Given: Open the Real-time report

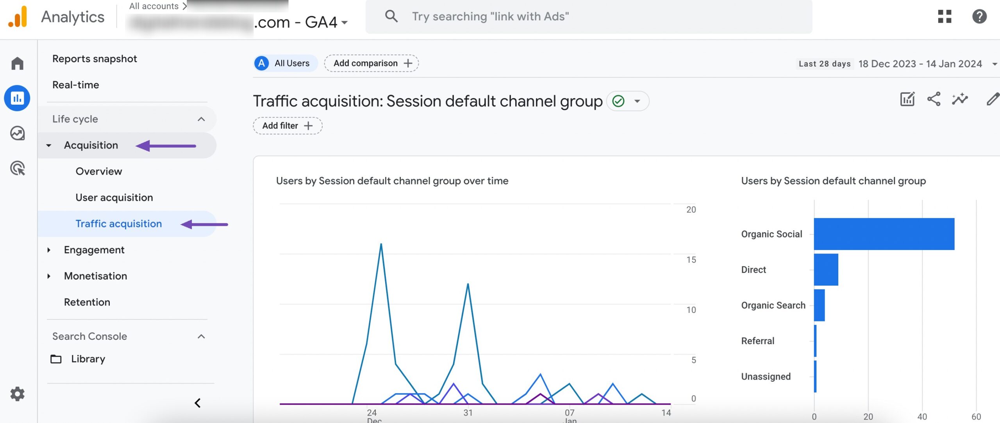Looking at the screenshot, I should tap(76, 85).
